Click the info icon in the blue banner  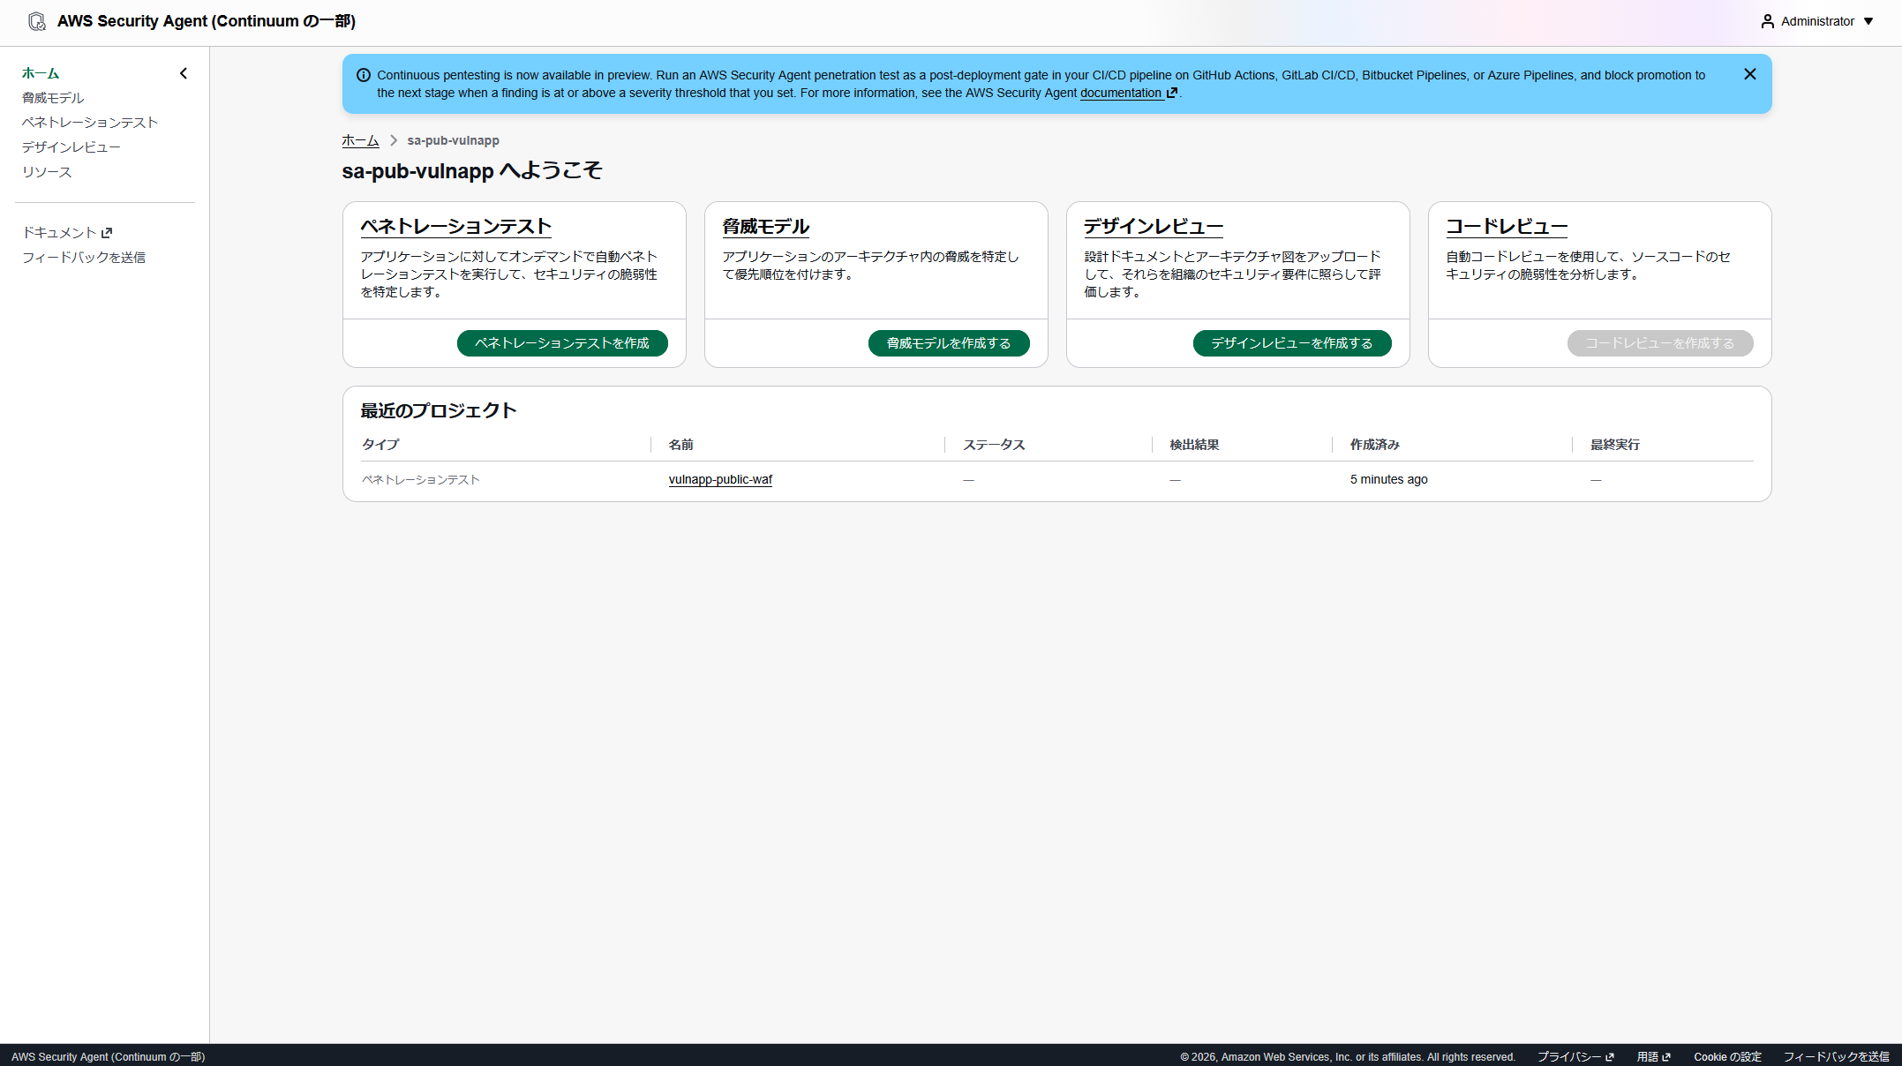pyautogui.click(x=363, y=75)
